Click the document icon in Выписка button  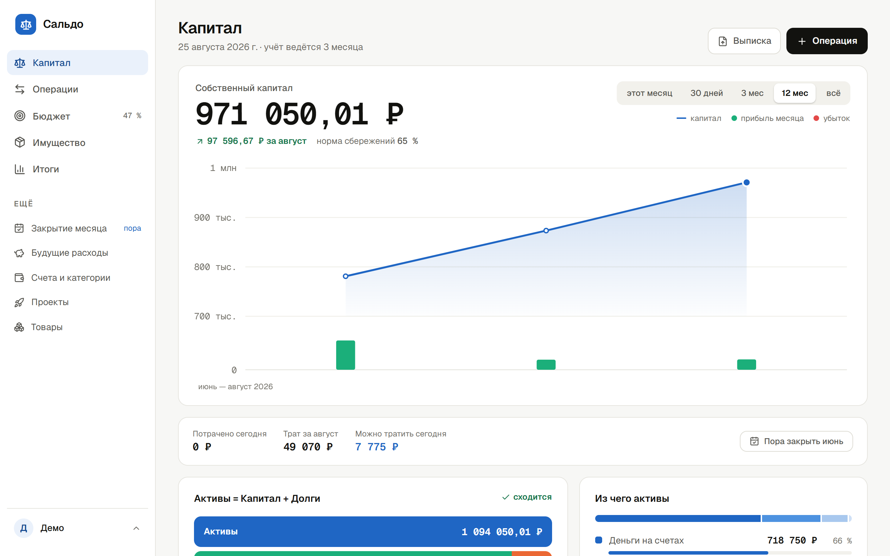[723, 41]
